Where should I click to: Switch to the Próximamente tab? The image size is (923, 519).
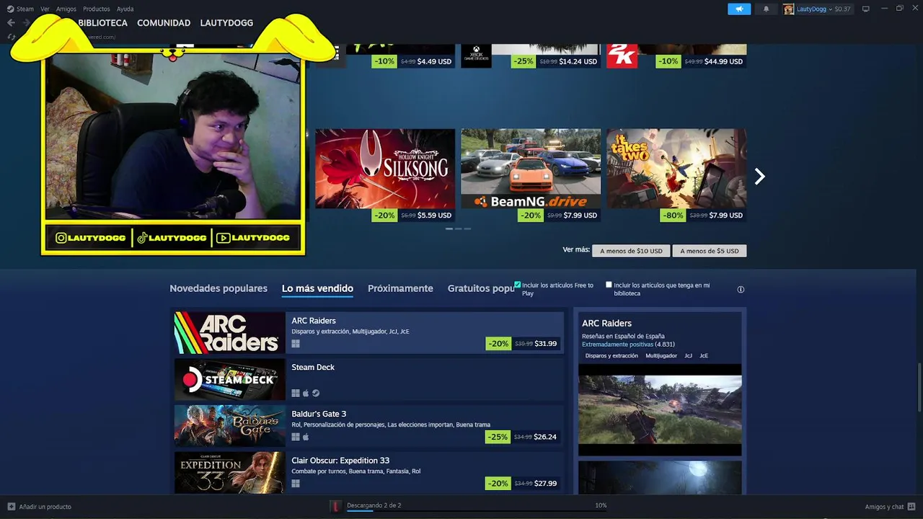click(400, 288)
